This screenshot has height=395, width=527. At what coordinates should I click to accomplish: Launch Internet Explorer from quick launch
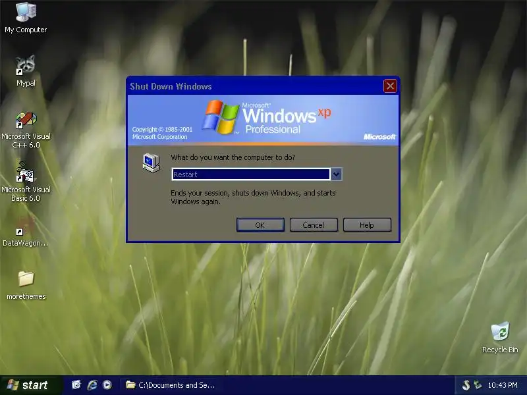tap(92, 384)
